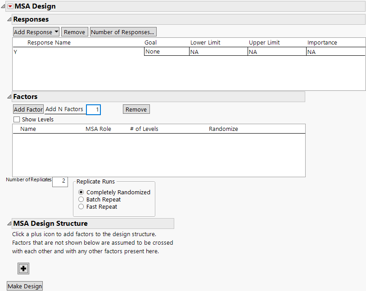Open the Add Response dropdown
Viewport: 366px width, 291px height.
(36, 32)
